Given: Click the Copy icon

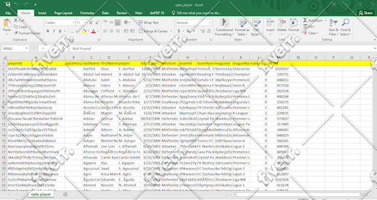Looking at the screenshot, I should (x=16, y=27).
